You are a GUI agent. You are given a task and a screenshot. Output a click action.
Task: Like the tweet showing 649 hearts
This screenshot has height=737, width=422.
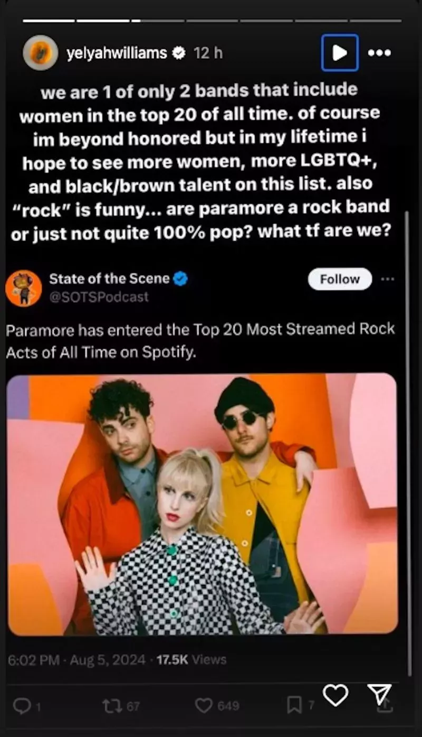click(204, 706)
